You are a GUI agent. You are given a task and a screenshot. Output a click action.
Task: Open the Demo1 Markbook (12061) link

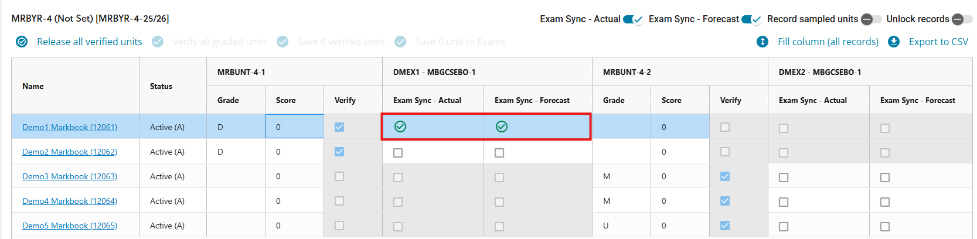[x=70, y=127]
